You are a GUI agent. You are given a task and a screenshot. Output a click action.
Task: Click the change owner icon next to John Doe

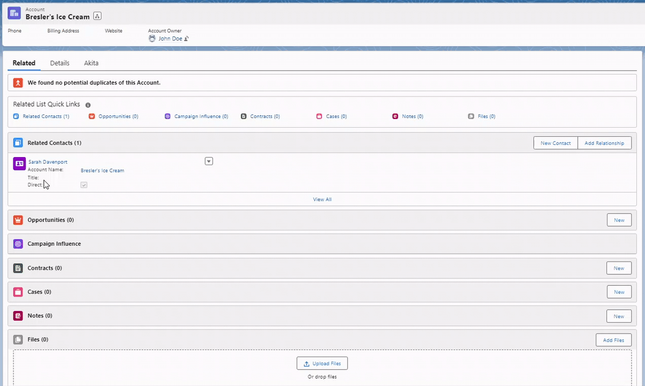click(186, 39)
